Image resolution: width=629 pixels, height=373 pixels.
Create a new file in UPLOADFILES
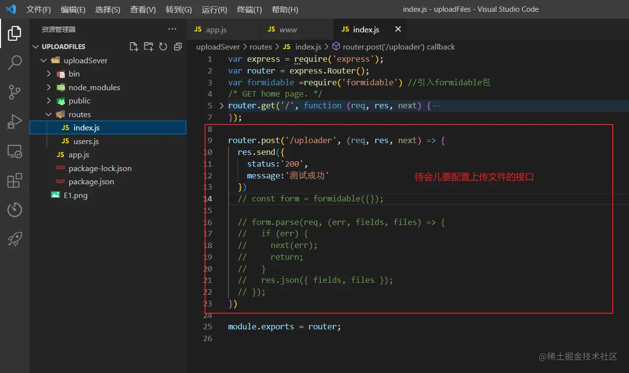pos(133,47)
